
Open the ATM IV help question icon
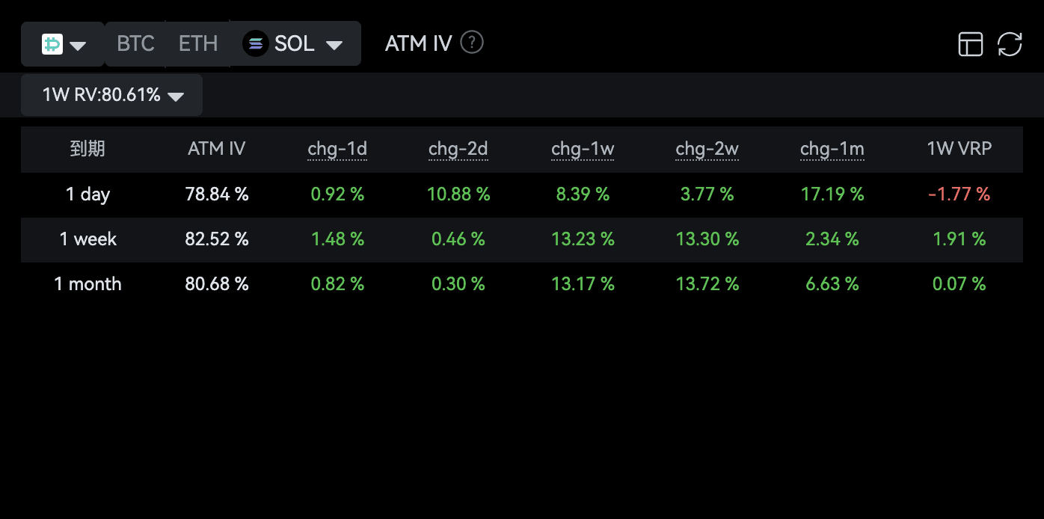(x=472, y=43)
